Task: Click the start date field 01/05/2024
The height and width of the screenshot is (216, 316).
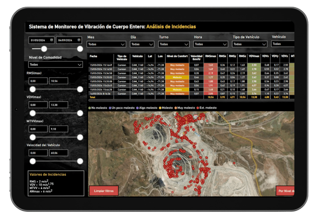Action: click(x=42, y=40)
